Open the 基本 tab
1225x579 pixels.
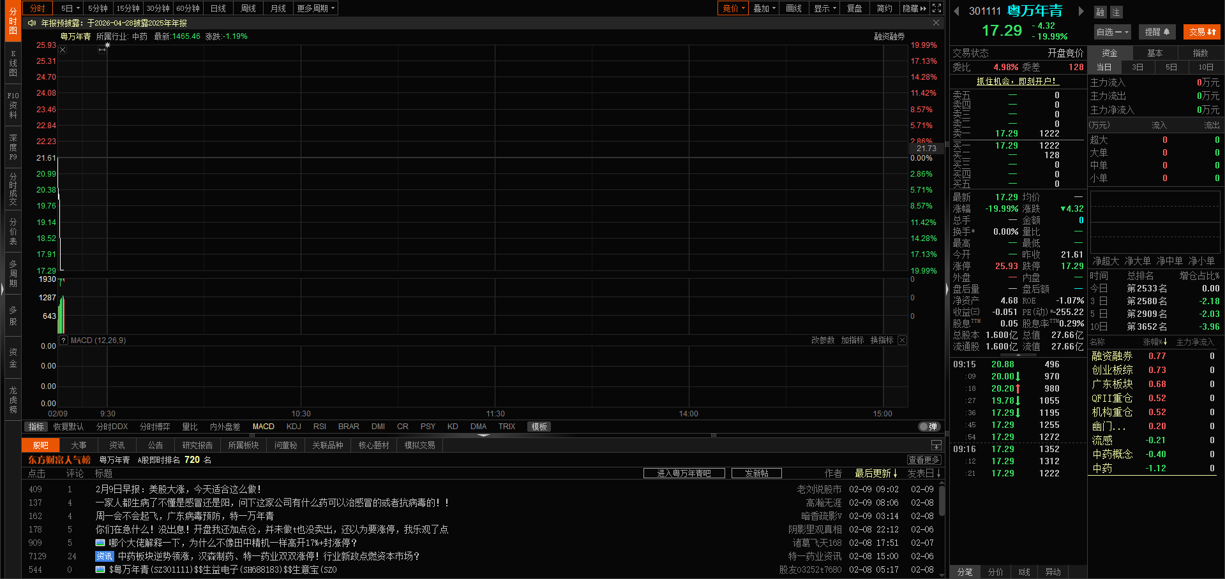(1155, 53)
